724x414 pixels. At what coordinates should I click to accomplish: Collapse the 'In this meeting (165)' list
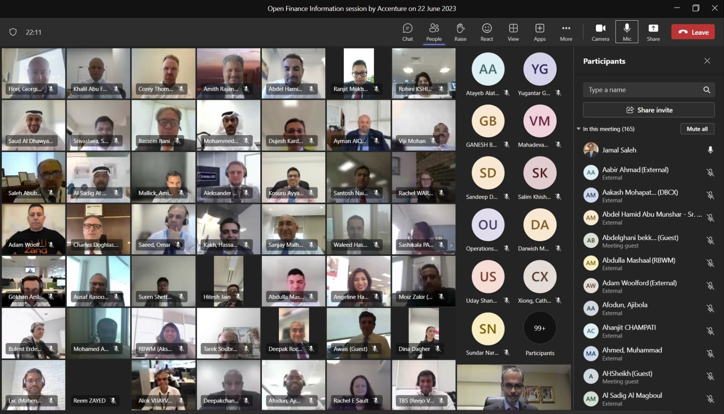click(x=579, y=129)
